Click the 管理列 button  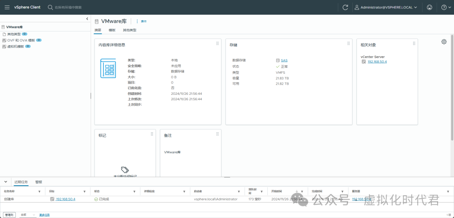click(9, 215)
